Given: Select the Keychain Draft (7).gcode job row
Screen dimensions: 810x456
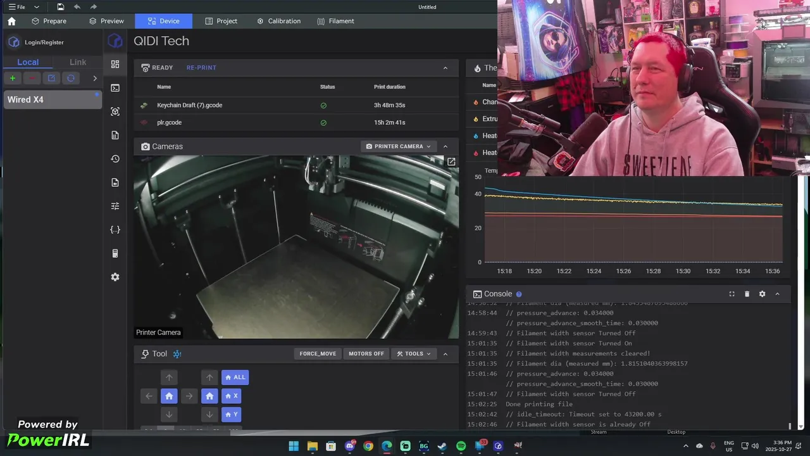Looking at the screenshot, I should click(x=296, y=105).
